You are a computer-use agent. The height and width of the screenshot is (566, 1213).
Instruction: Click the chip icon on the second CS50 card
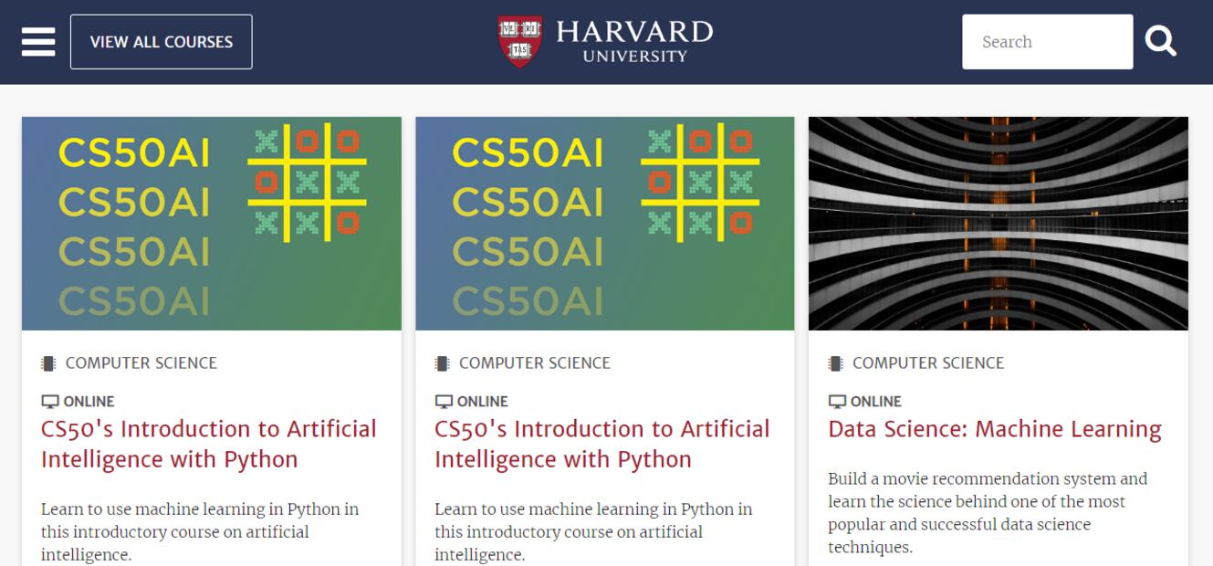[443, 363]
